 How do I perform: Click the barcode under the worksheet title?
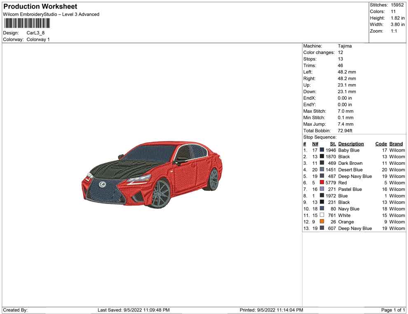pos(27,23)
